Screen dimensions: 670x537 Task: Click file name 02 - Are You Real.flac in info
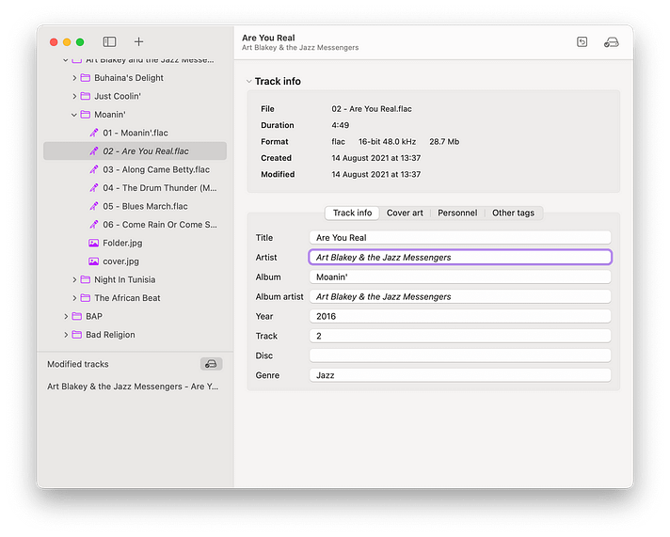point(372,109)
